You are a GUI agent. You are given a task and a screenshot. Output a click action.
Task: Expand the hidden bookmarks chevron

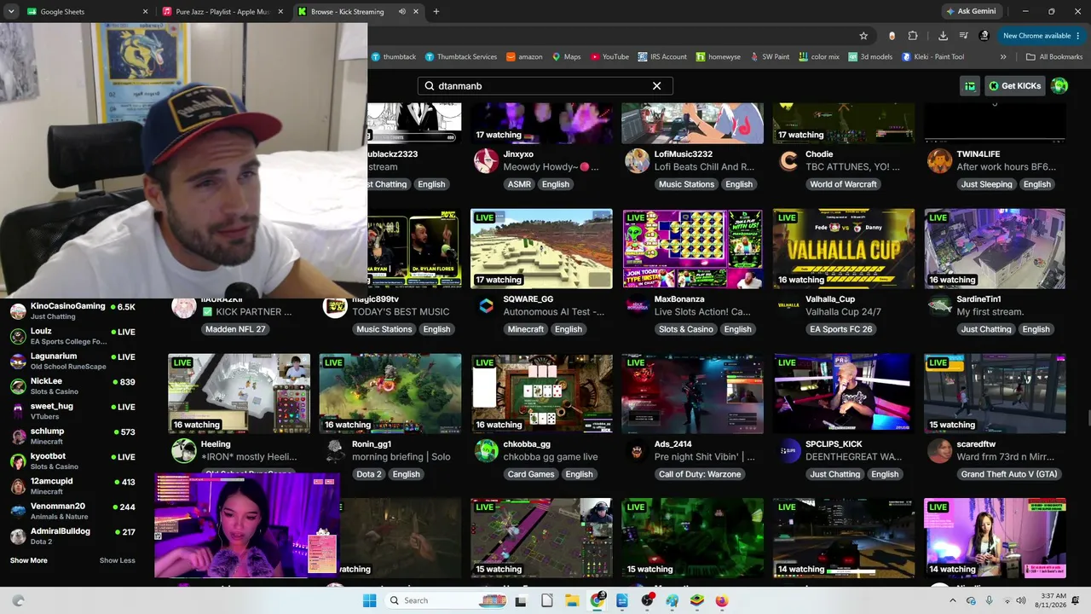pyautogui.click(x=1003, y=57)
